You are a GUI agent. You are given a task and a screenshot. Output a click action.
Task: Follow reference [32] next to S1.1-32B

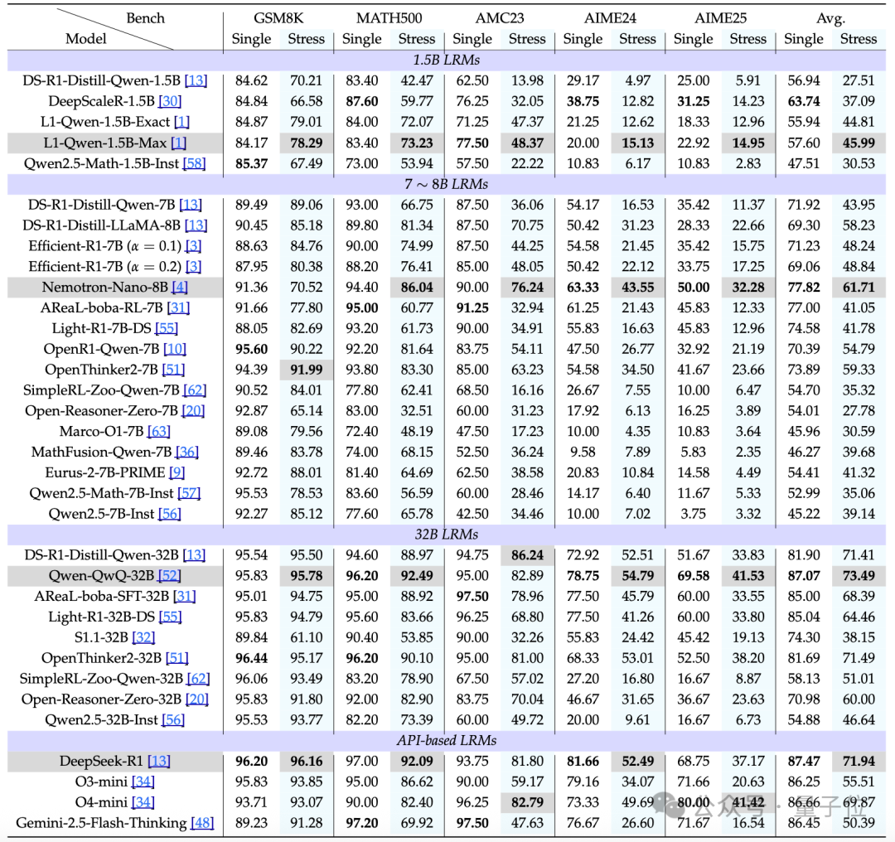[143, 637]
